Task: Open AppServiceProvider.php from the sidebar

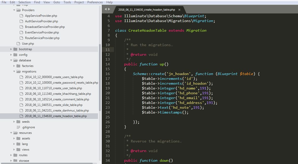Action: click(41, 16)
